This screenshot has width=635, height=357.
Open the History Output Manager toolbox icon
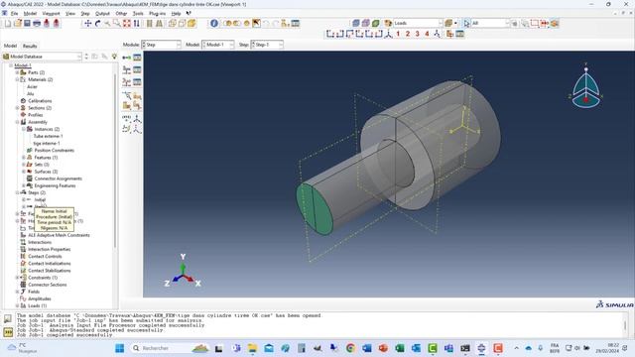[x=137, y=82]
